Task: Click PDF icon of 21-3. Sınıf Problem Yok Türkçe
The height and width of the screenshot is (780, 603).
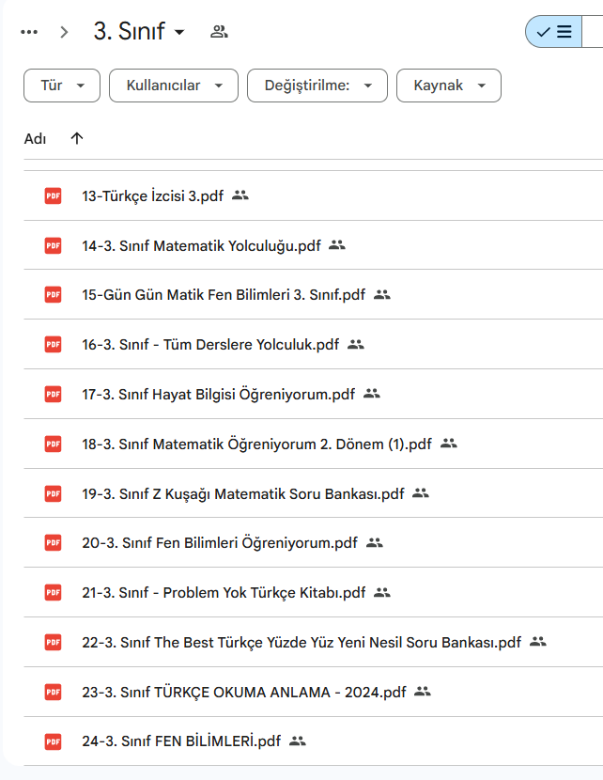Action: click(54, 592)
